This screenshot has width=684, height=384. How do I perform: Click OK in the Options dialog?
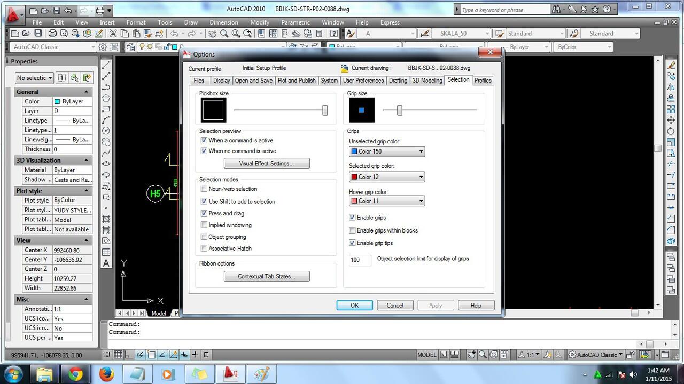point(355,305)
